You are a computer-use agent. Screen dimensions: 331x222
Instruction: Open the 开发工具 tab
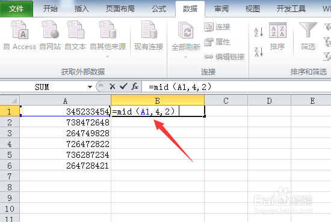tap(291, 9)
